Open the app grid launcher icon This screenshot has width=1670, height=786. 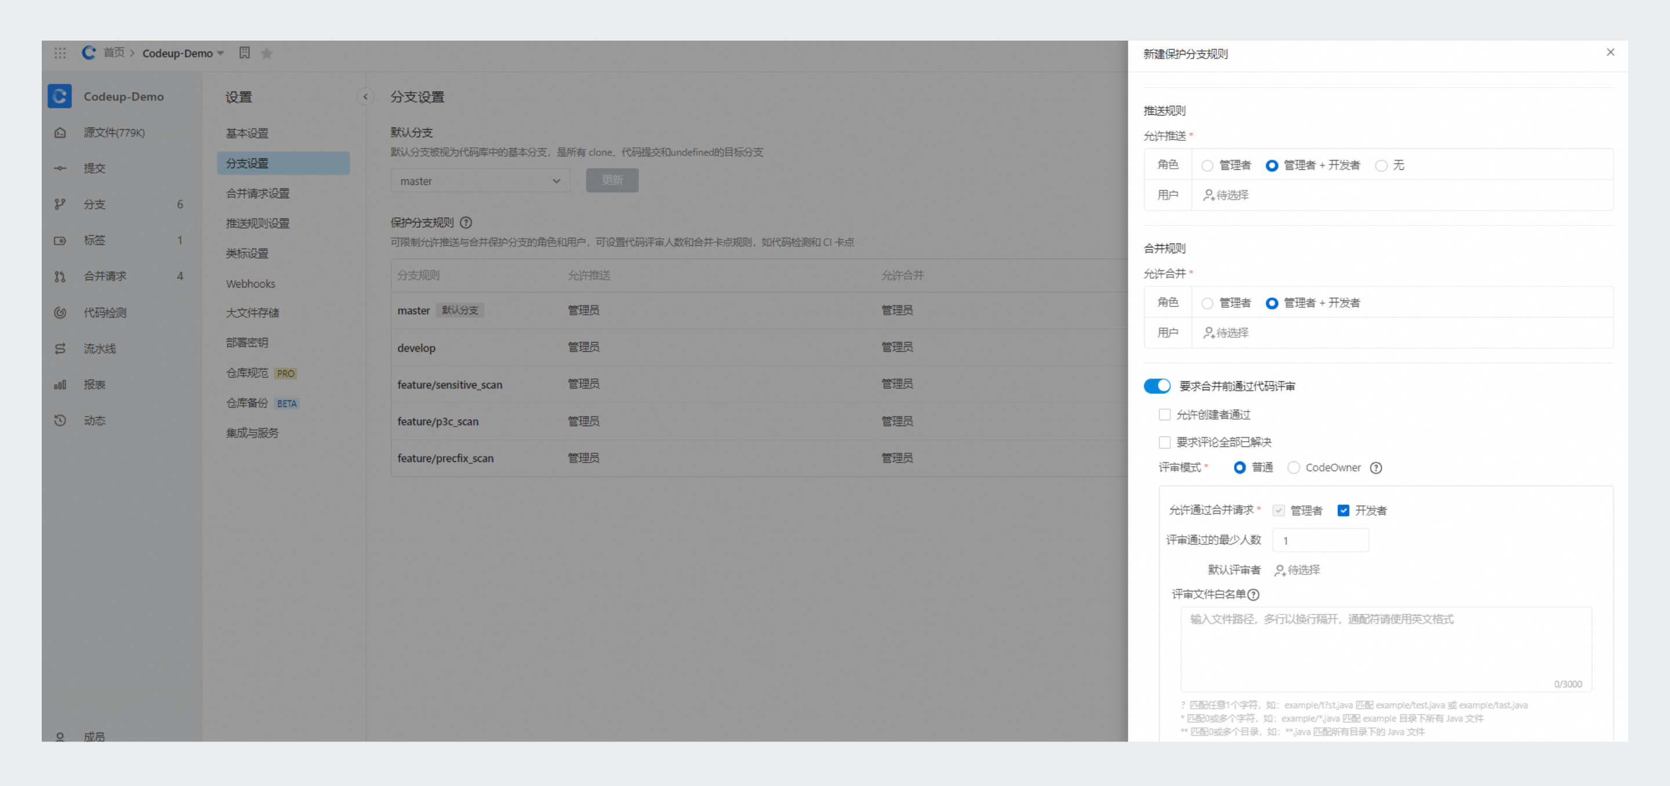click(60, 53)
